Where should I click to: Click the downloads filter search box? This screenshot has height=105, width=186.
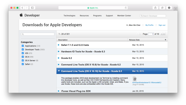[38, 34]
